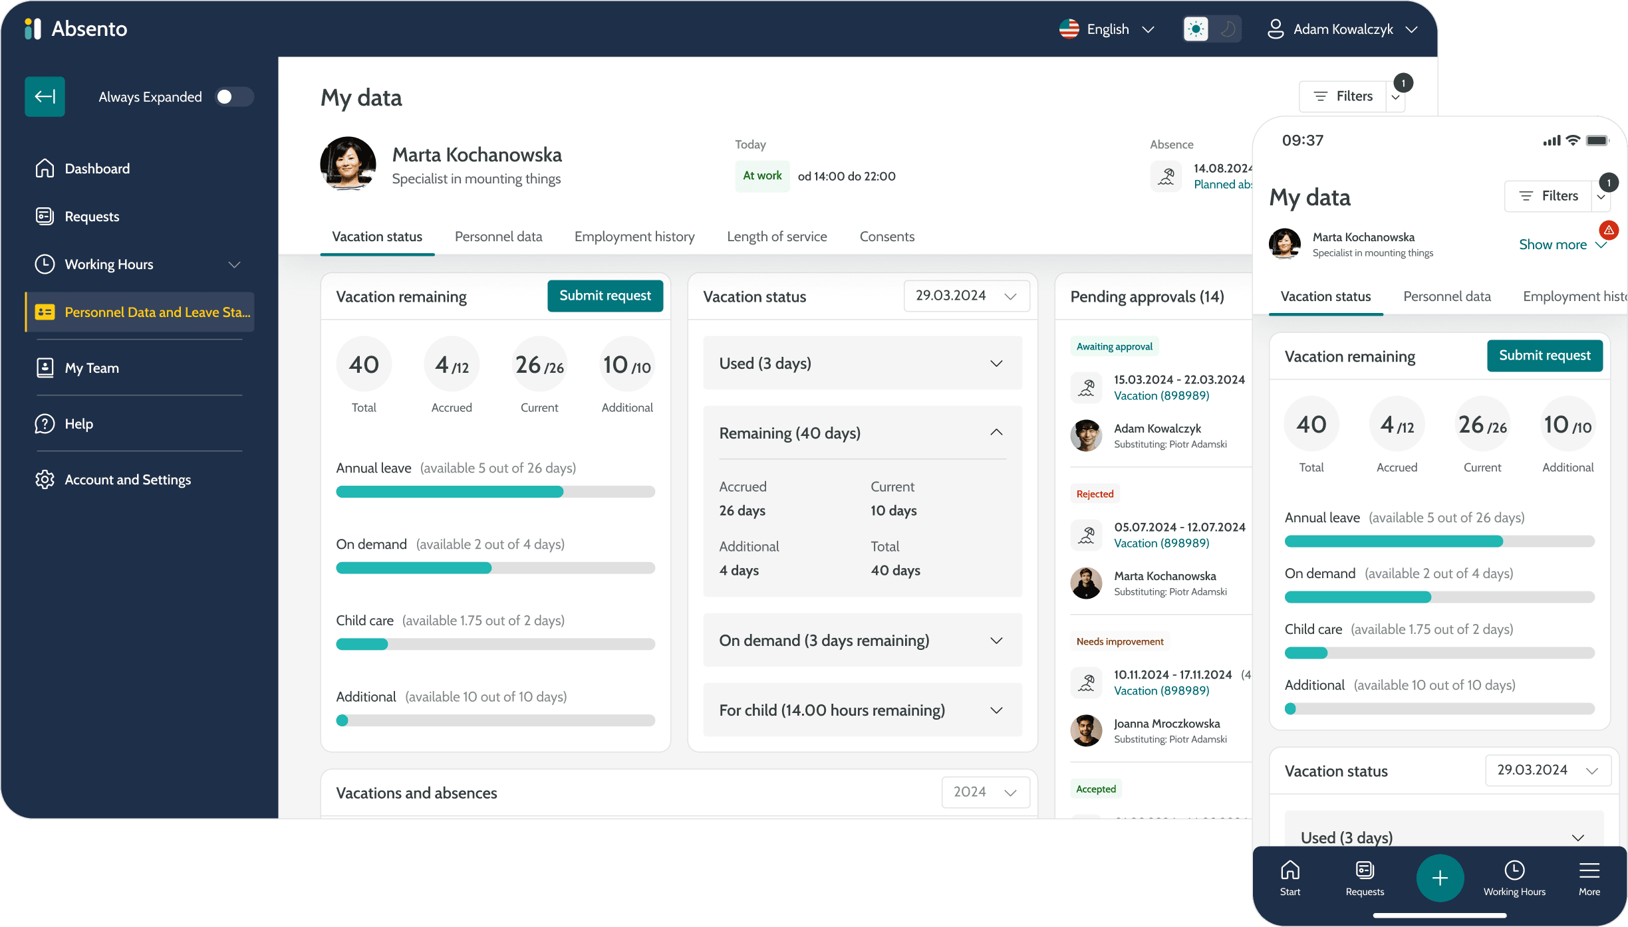The height and width of the screenshot is (927, 1628).
Task: Click the Annual leave progress bar
Action: coord(495,492)
